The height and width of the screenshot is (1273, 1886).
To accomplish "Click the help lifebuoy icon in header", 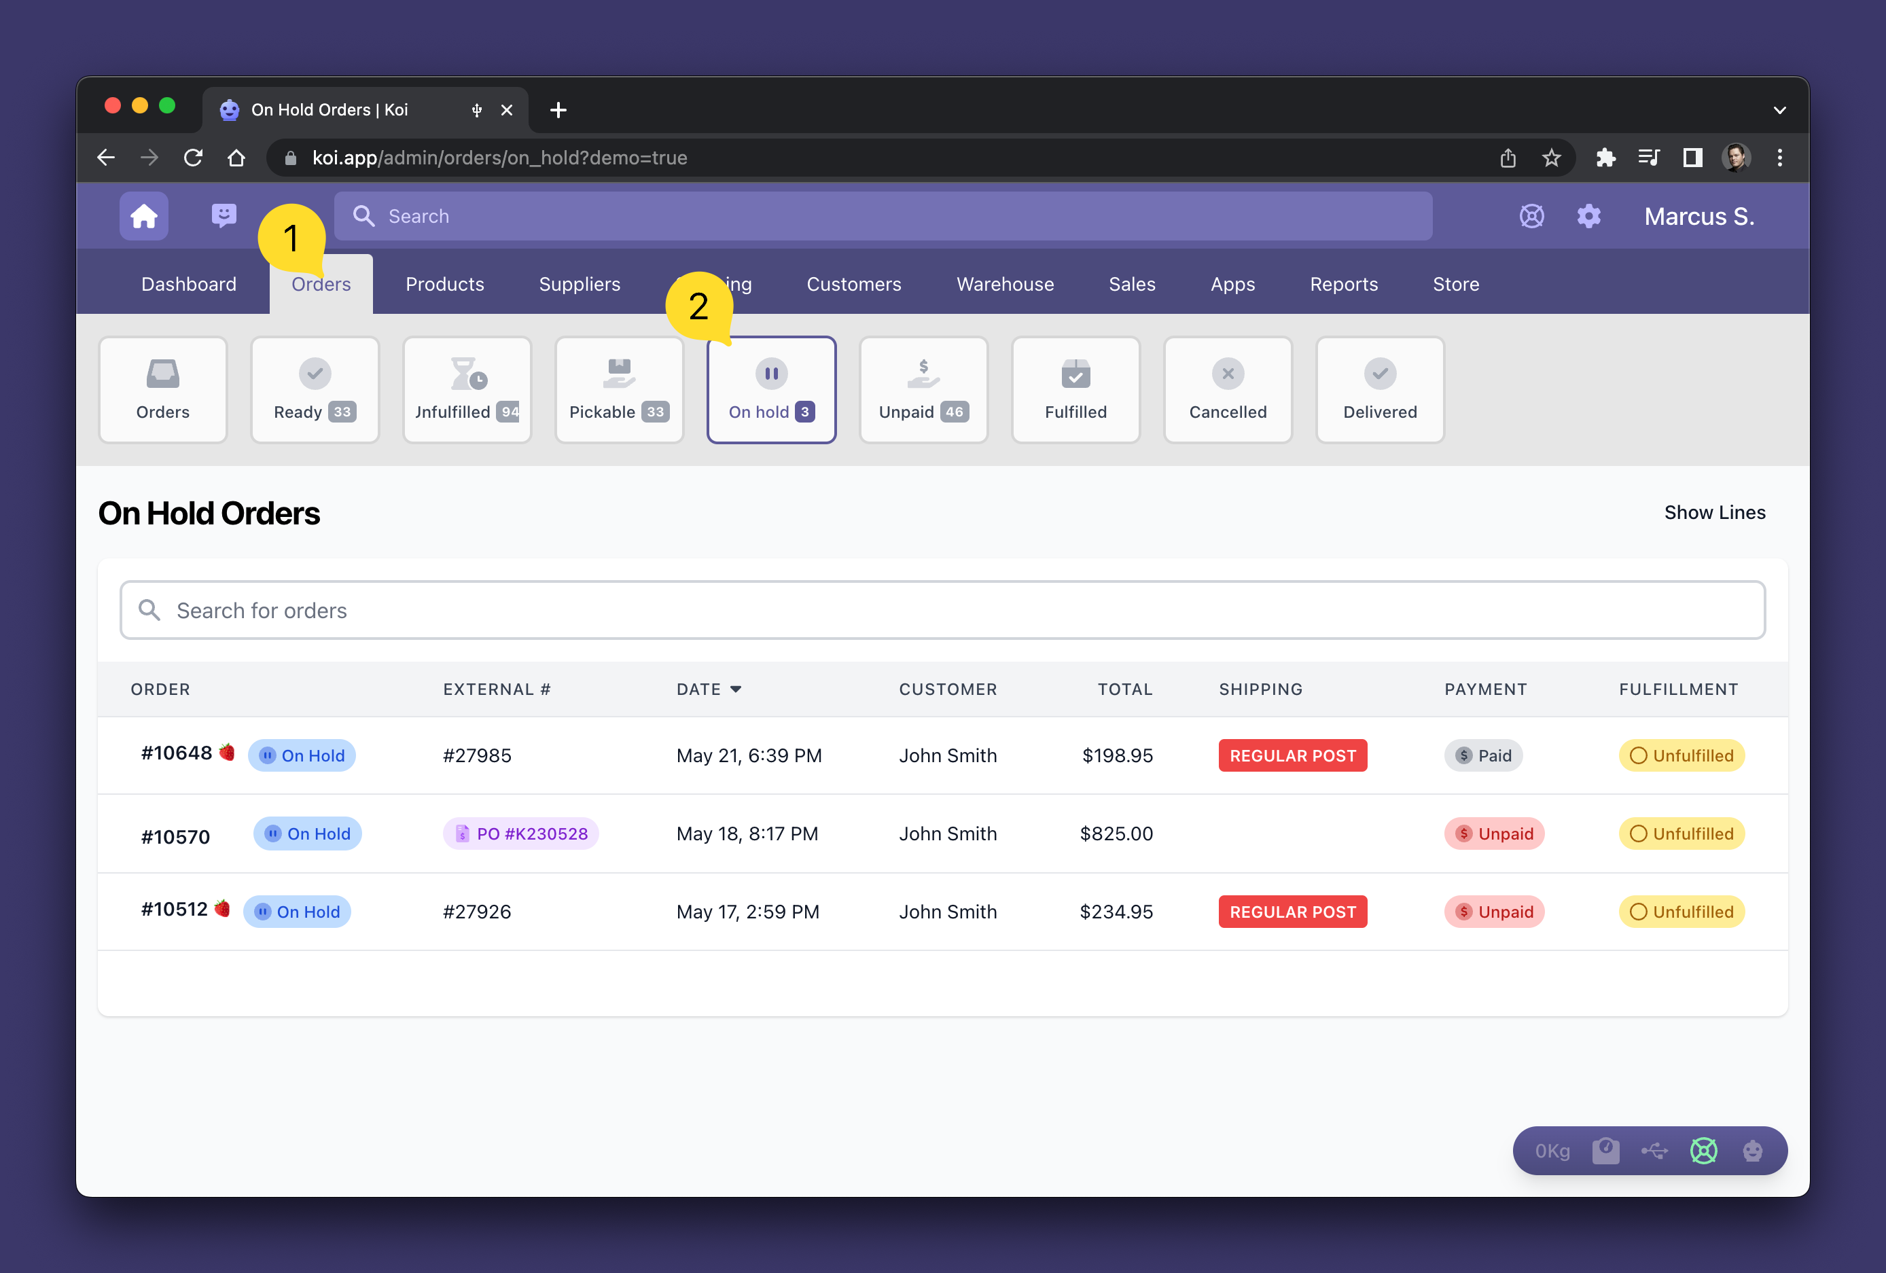I will pyautogui.click(x=1531, y=216).
